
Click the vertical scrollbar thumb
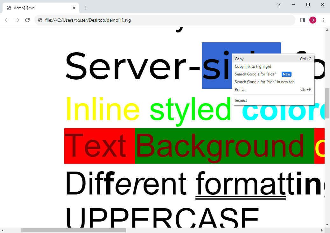327,102
